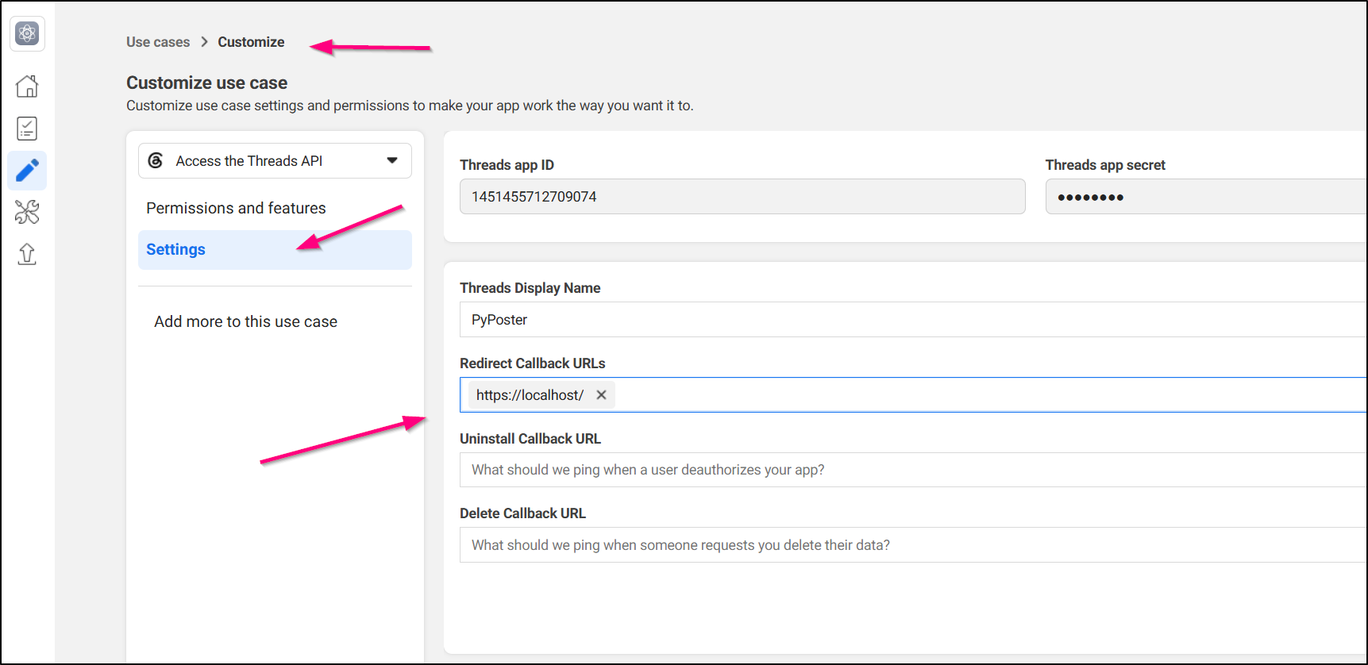The image size is (1368, 665).
Task: Remove the https://localhost/ redirect URL chip
Action: [x=602, y=395]
